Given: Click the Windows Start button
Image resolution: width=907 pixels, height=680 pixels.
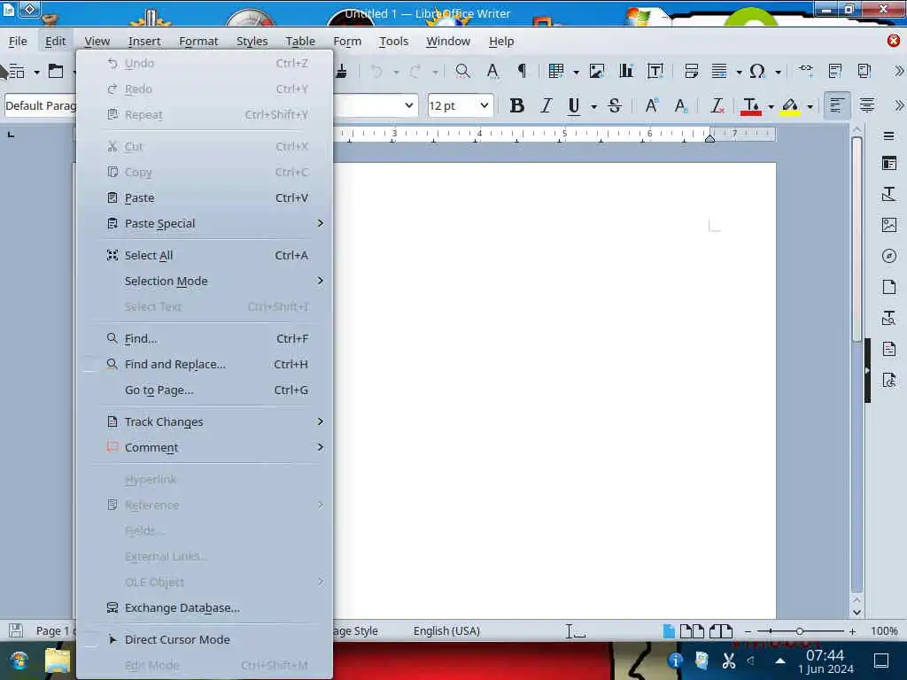Looking at the screenshot, I should point(19,660).
